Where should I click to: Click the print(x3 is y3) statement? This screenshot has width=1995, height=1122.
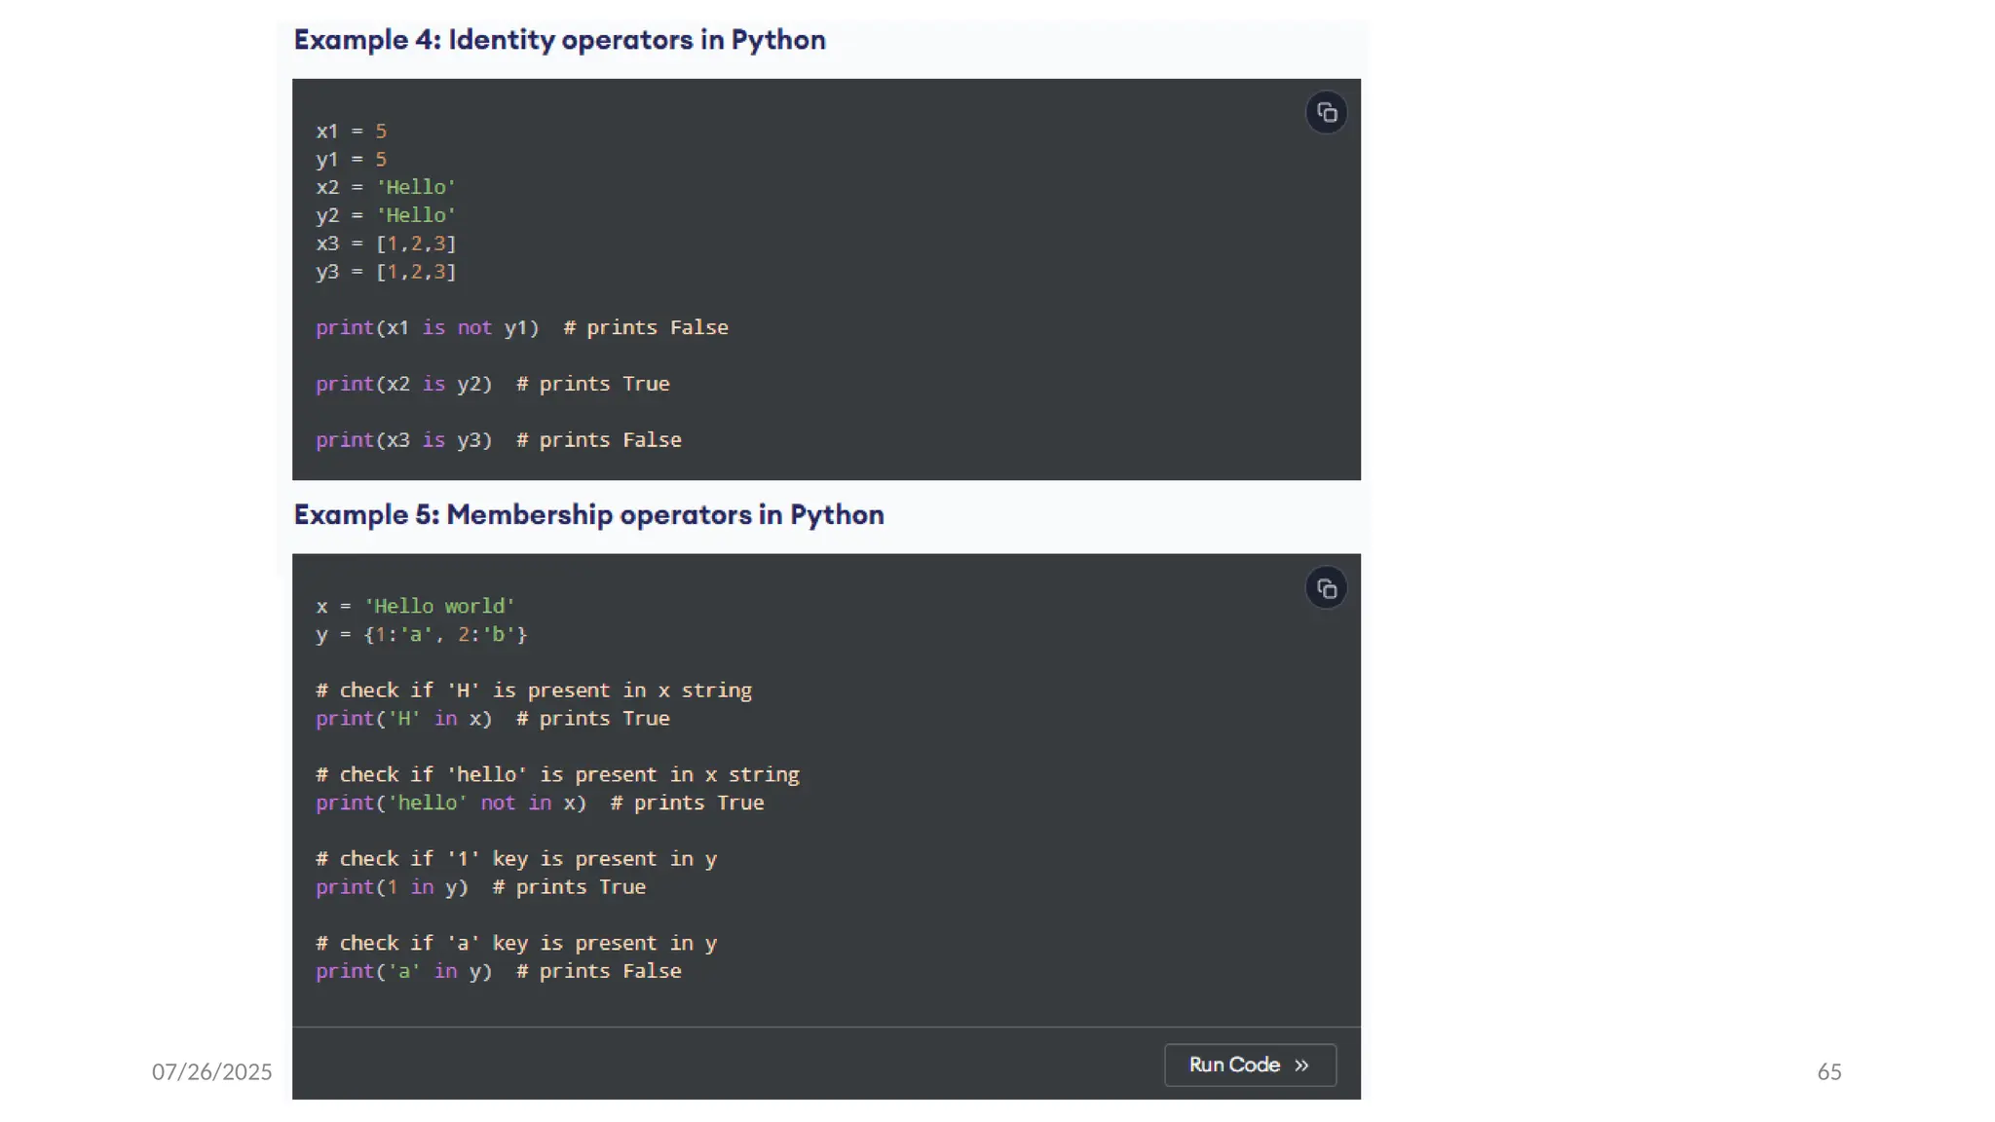(x=403, y=440)
